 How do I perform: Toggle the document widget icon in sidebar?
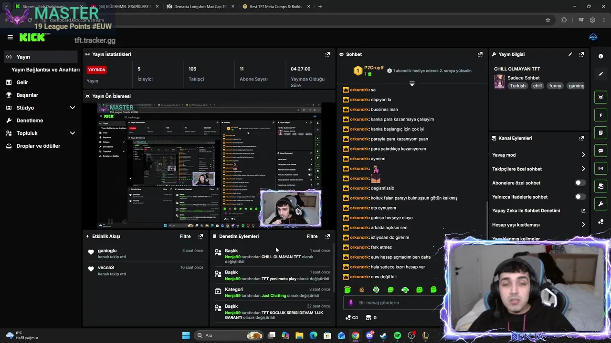(600, 132)
